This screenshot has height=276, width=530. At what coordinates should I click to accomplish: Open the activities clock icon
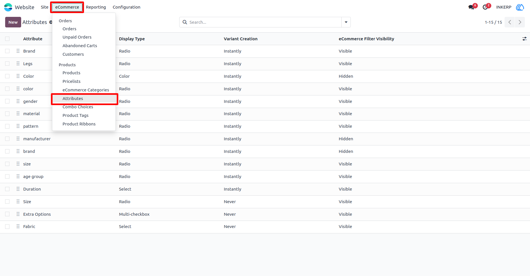(x=485, y=7)
